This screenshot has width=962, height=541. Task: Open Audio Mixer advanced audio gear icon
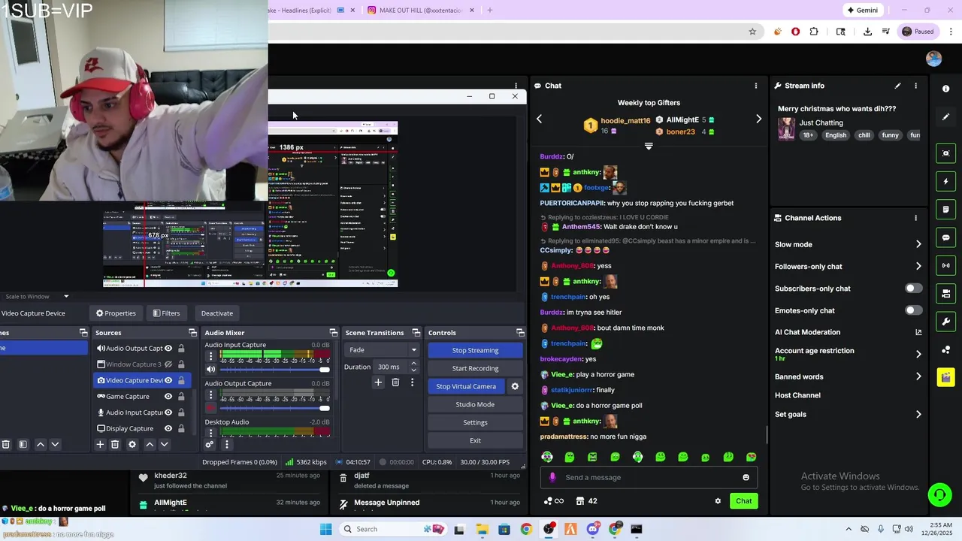pos(210,444)
